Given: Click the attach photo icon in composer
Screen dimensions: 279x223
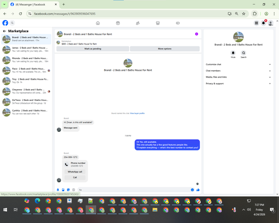Looking at the screenshot, I should coord(63,190).
